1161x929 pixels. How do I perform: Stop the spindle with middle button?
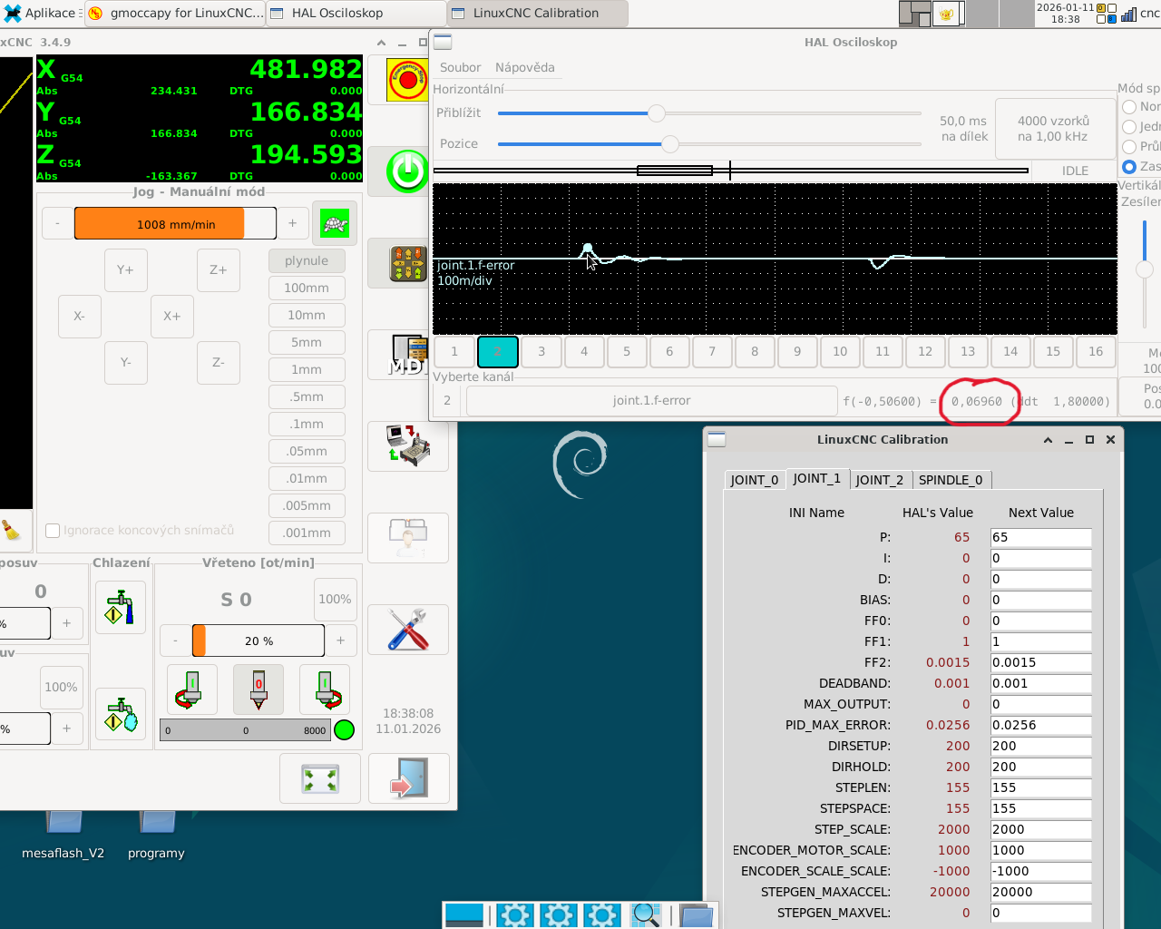(x=259, y=689)
